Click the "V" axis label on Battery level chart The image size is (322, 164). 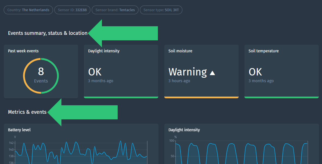[x=15, y=137]
